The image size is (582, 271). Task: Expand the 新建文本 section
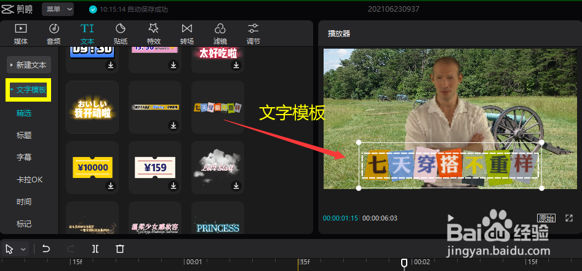29,65
